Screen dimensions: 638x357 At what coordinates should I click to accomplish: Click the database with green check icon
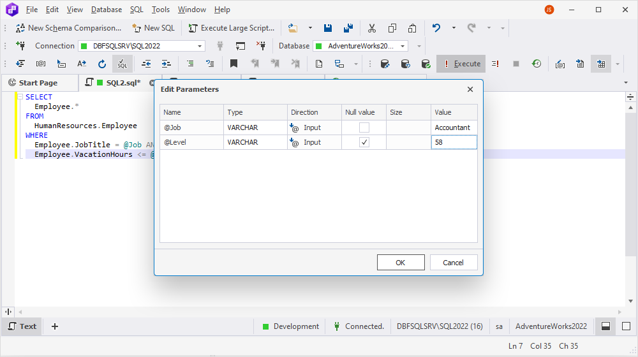pos(426,64)
